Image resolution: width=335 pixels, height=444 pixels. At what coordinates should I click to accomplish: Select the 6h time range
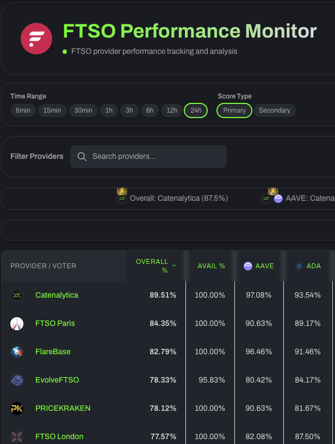pos(150,110)
